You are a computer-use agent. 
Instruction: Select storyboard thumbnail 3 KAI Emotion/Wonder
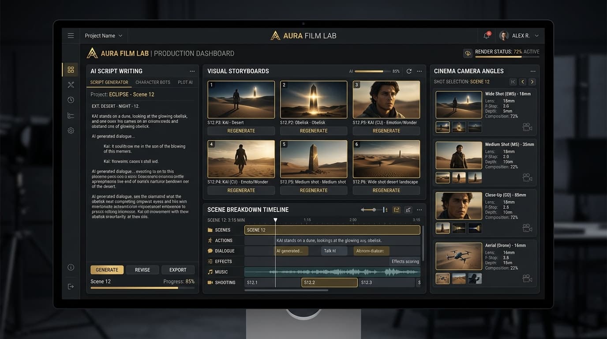[x=386, y=99]
